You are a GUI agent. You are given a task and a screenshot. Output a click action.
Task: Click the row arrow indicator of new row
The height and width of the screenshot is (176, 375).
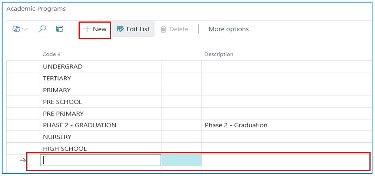(x=23, y=160)
